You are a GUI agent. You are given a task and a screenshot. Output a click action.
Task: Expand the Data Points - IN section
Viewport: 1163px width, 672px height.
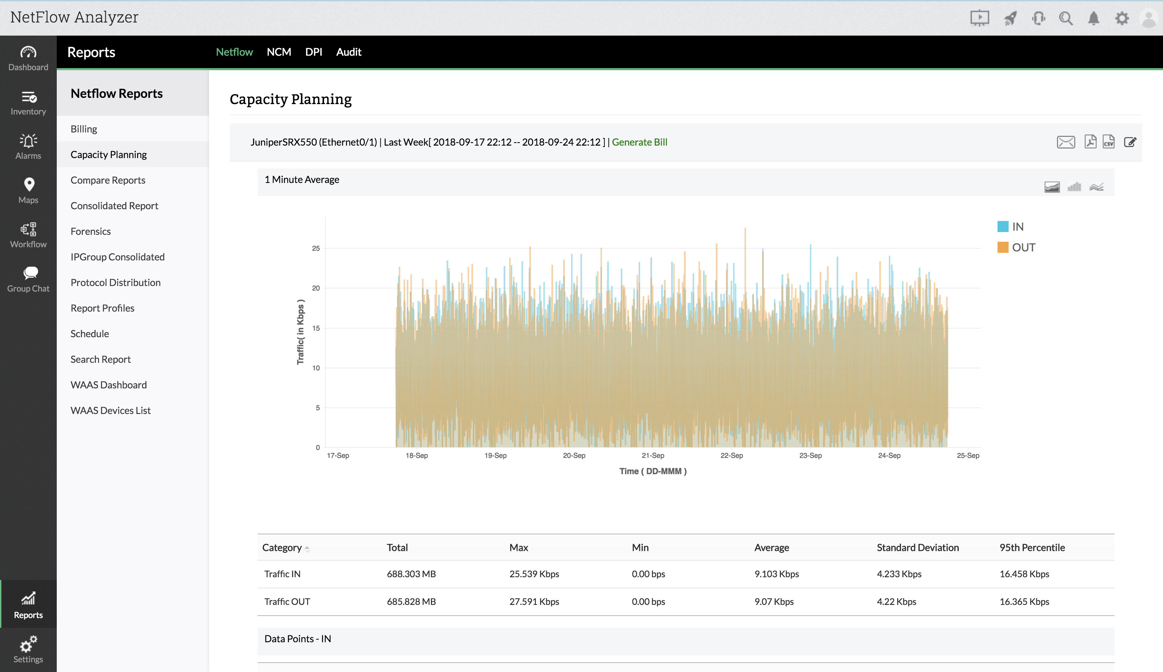[x=298, y=639]
